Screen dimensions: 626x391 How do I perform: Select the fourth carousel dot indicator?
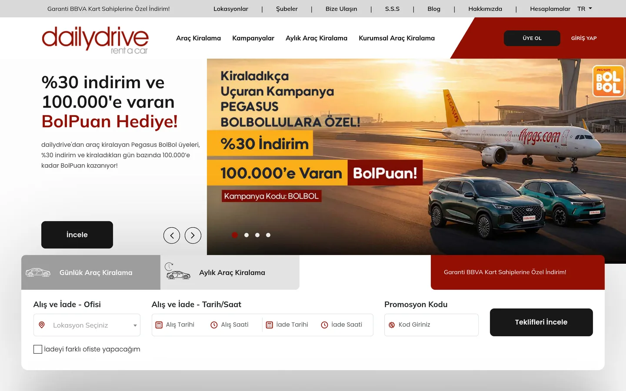click(268, 235)
